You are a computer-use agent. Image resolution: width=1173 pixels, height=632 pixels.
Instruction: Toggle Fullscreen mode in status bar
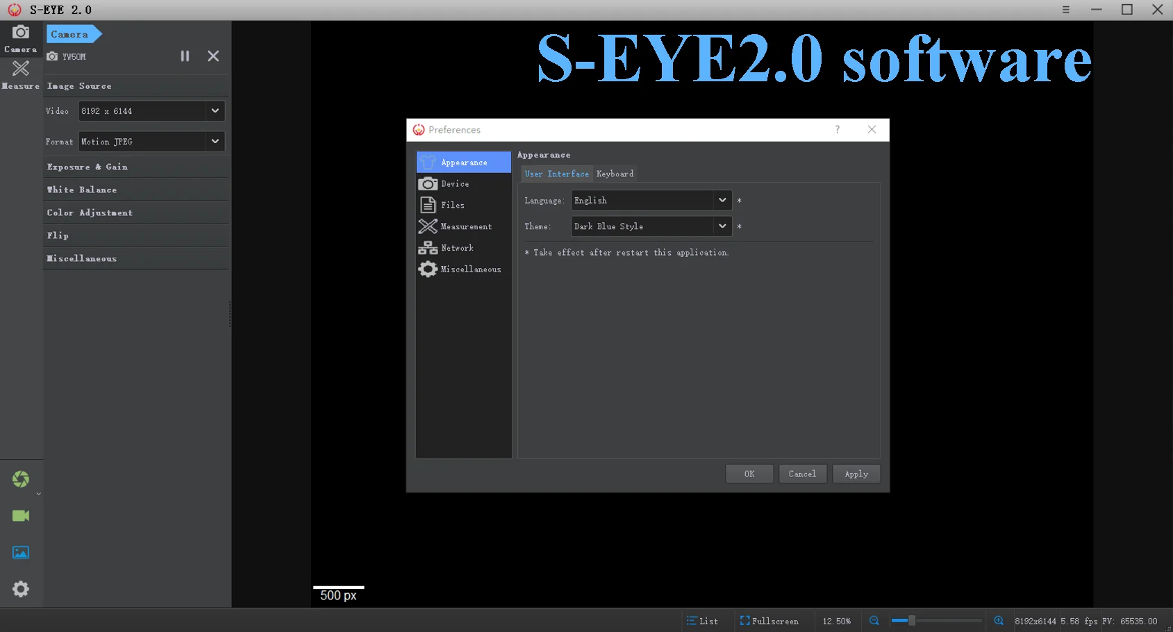pyautogui.click(x=769, y=621)
